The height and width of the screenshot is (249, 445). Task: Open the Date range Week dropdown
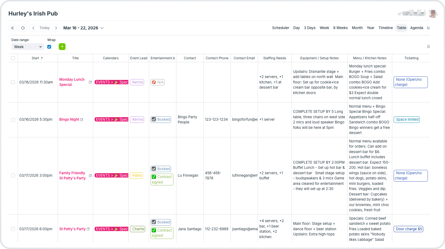28,47
